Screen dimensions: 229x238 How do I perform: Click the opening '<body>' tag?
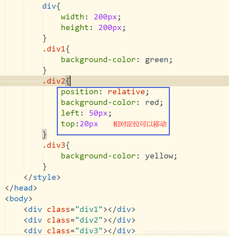point(19,199)
